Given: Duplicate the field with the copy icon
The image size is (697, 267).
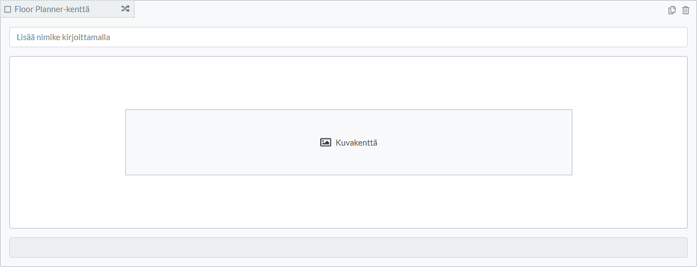Looking at the screenshot, I should tap(672, 10).
